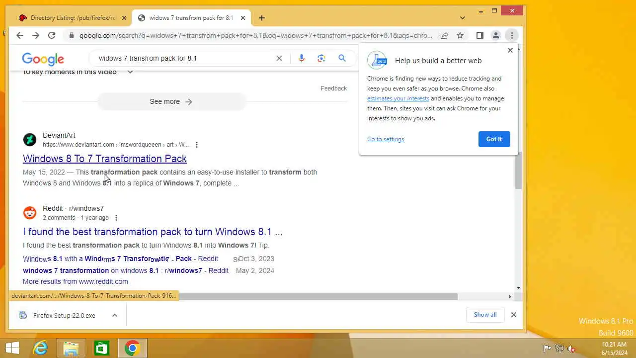The image size is (636, 358).
Task: Click the horizontal scrollbar thumb
Action: pyautogui.click(x=318, y=296)
